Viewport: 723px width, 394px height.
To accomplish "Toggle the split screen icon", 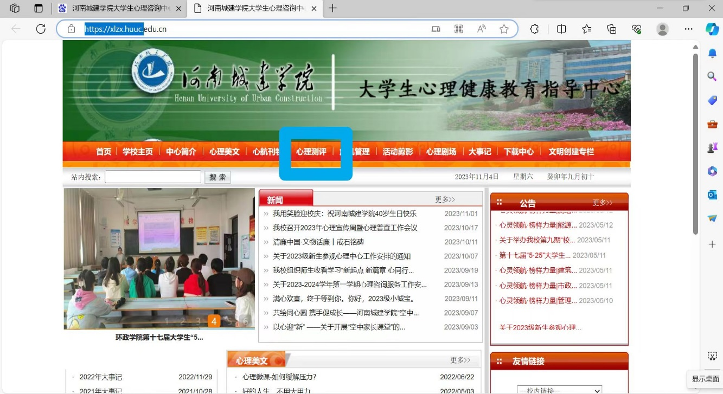I will point(562,29).
